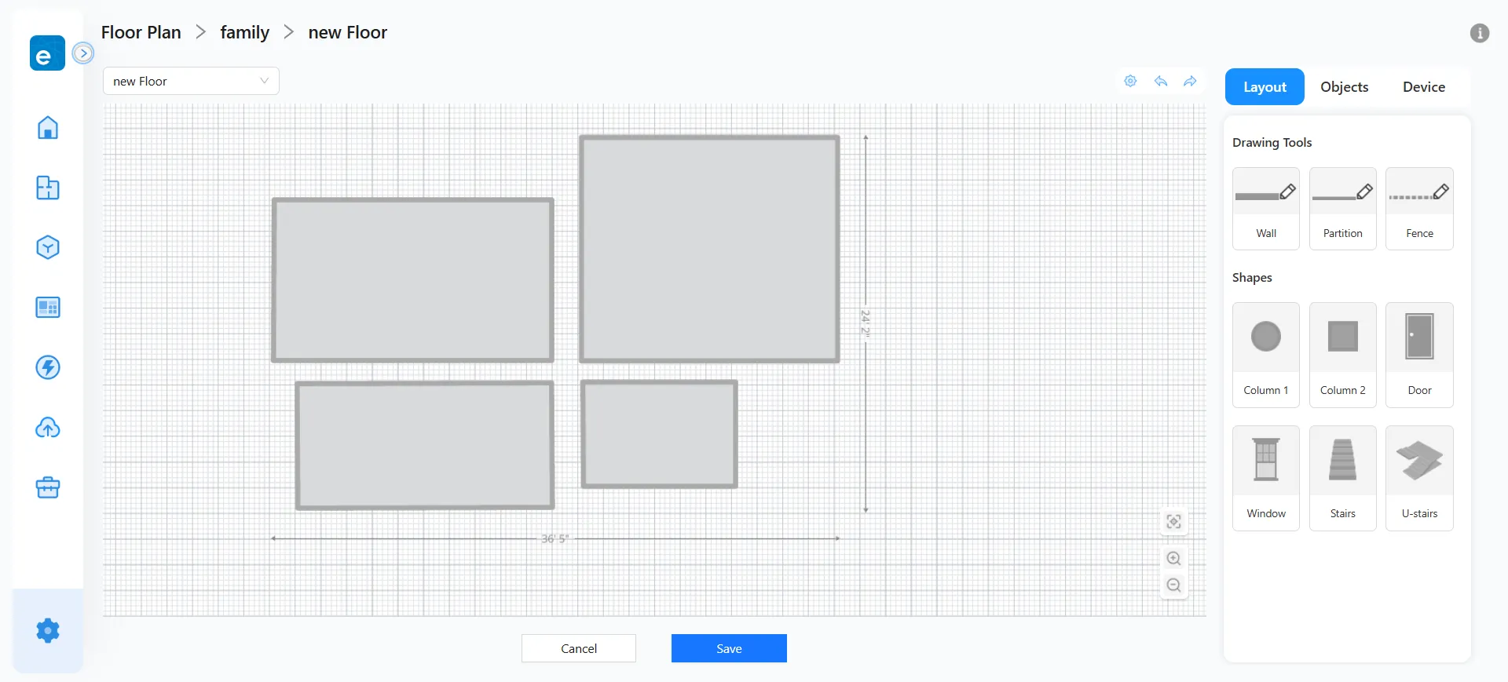Zoom out of the floor plan
The height and width of the screenshot is (682, 1508).
(x=1173, y=585)
